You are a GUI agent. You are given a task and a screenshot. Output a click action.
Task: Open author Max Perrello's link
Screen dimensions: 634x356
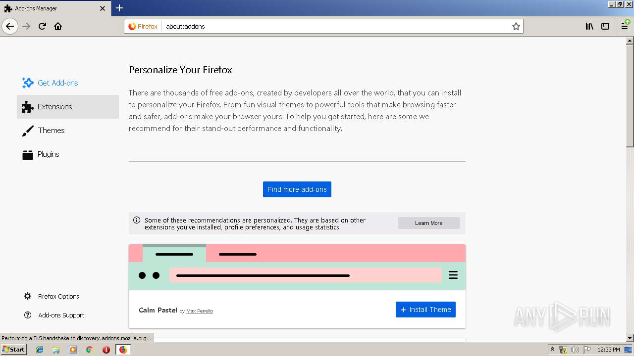point(200,311)
